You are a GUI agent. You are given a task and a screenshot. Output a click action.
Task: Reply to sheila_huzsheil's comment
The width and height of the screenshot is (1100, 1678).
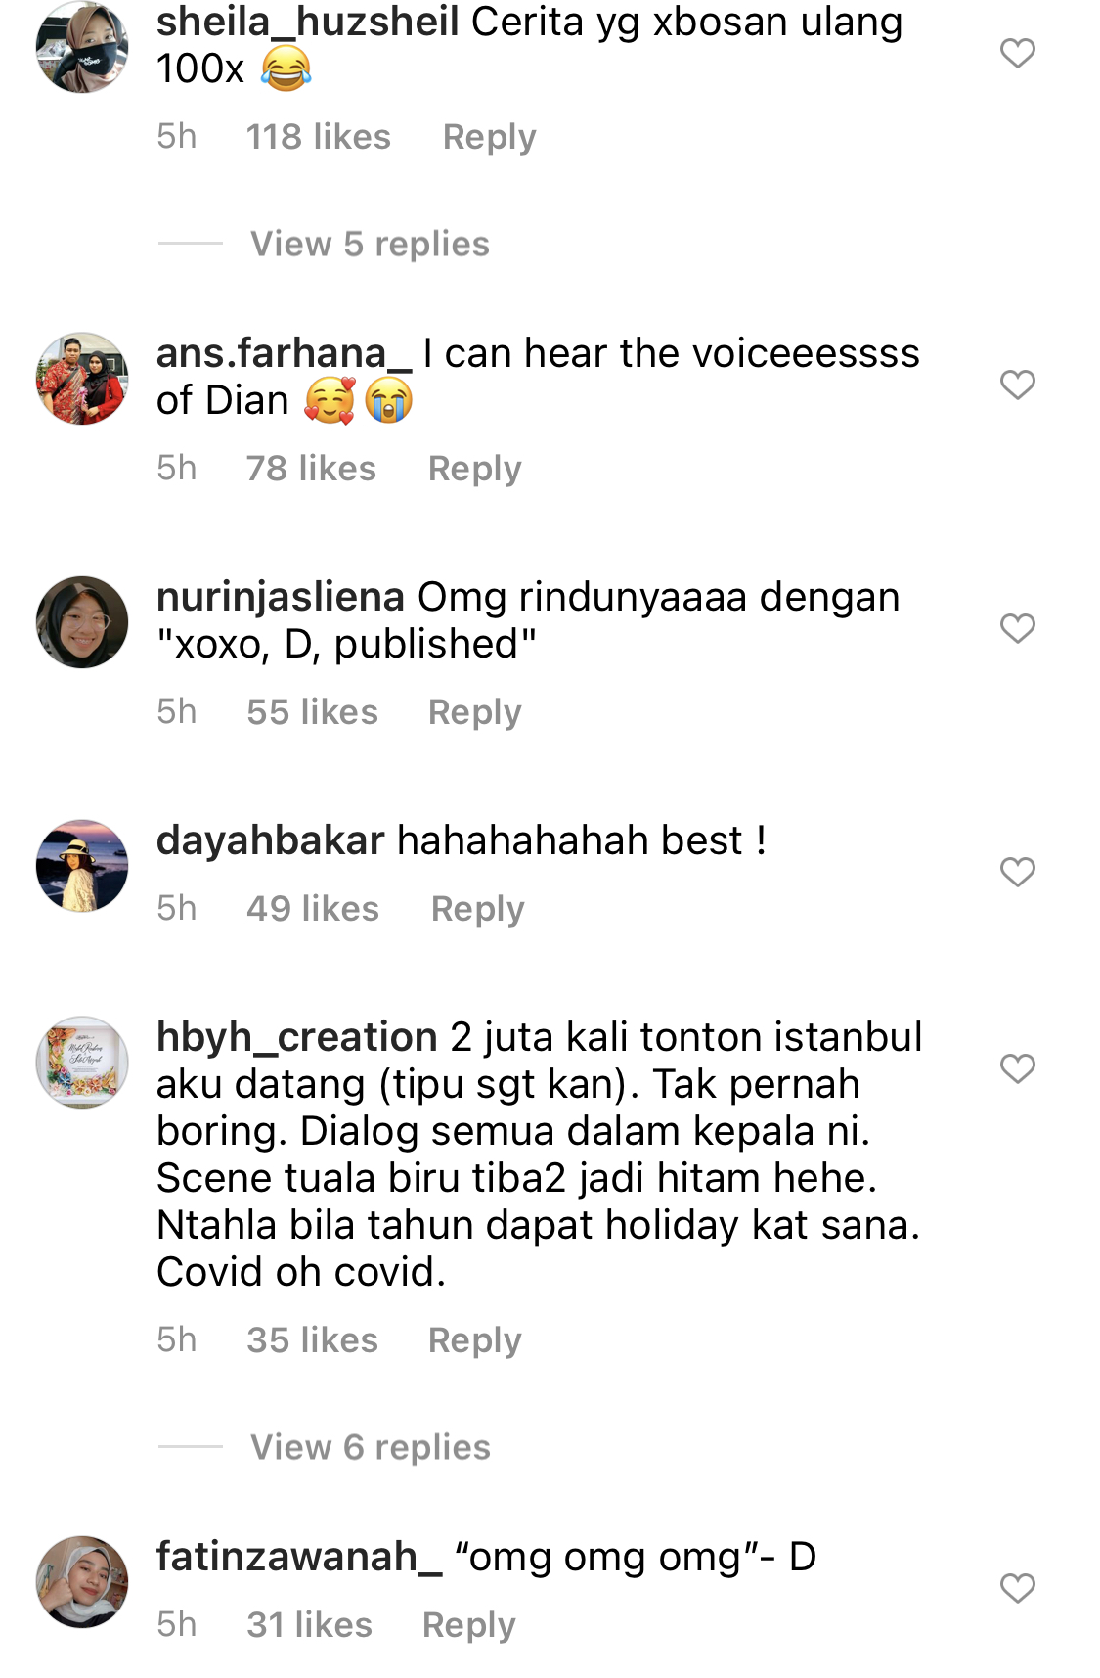coord(489,137)
